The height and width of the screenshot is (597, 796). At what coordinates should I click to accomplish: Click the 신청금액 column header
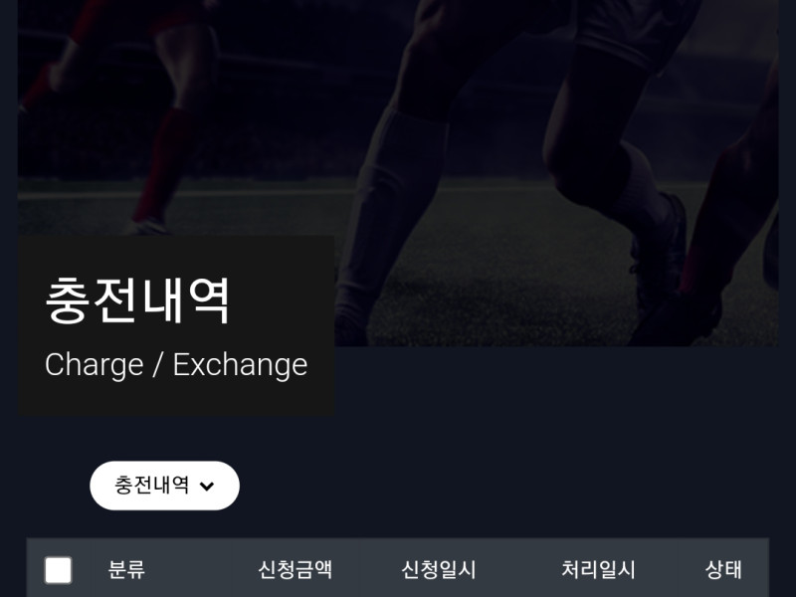[x=295, y=569]
